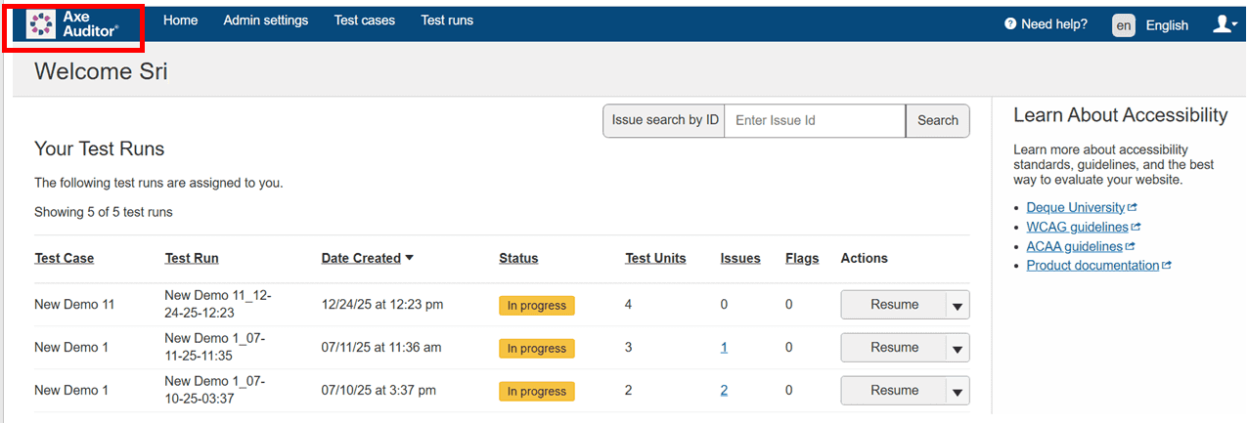This screenshot has width=1248, height=423.
Task: Expand actions dropdown for 07/11/25 test run
Action: 958,349
